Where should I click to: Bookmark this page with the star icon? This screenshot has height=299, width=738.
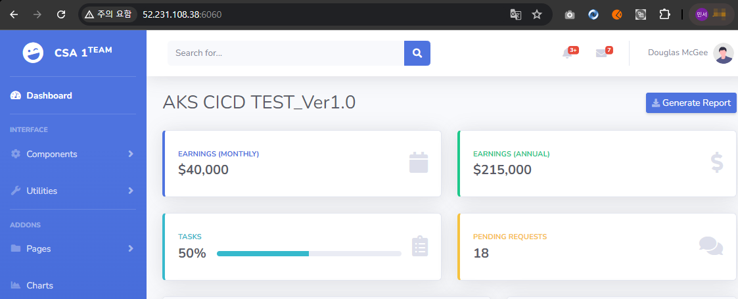pyautogui.click(x=536, y=14)
